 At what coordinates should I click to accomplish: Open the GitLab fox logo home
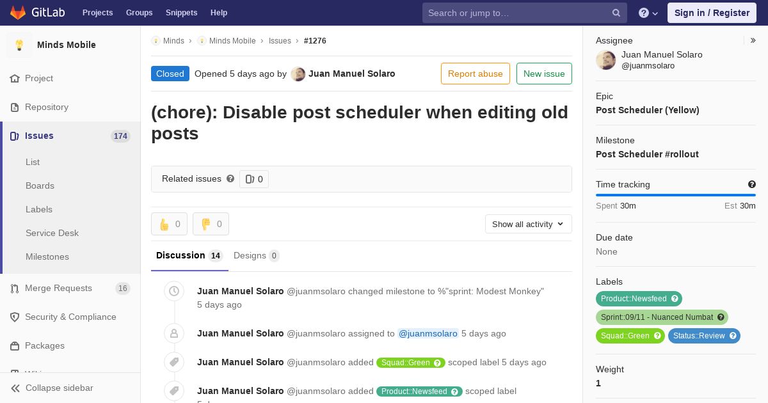pyautogui.click(x=18, y=12)
